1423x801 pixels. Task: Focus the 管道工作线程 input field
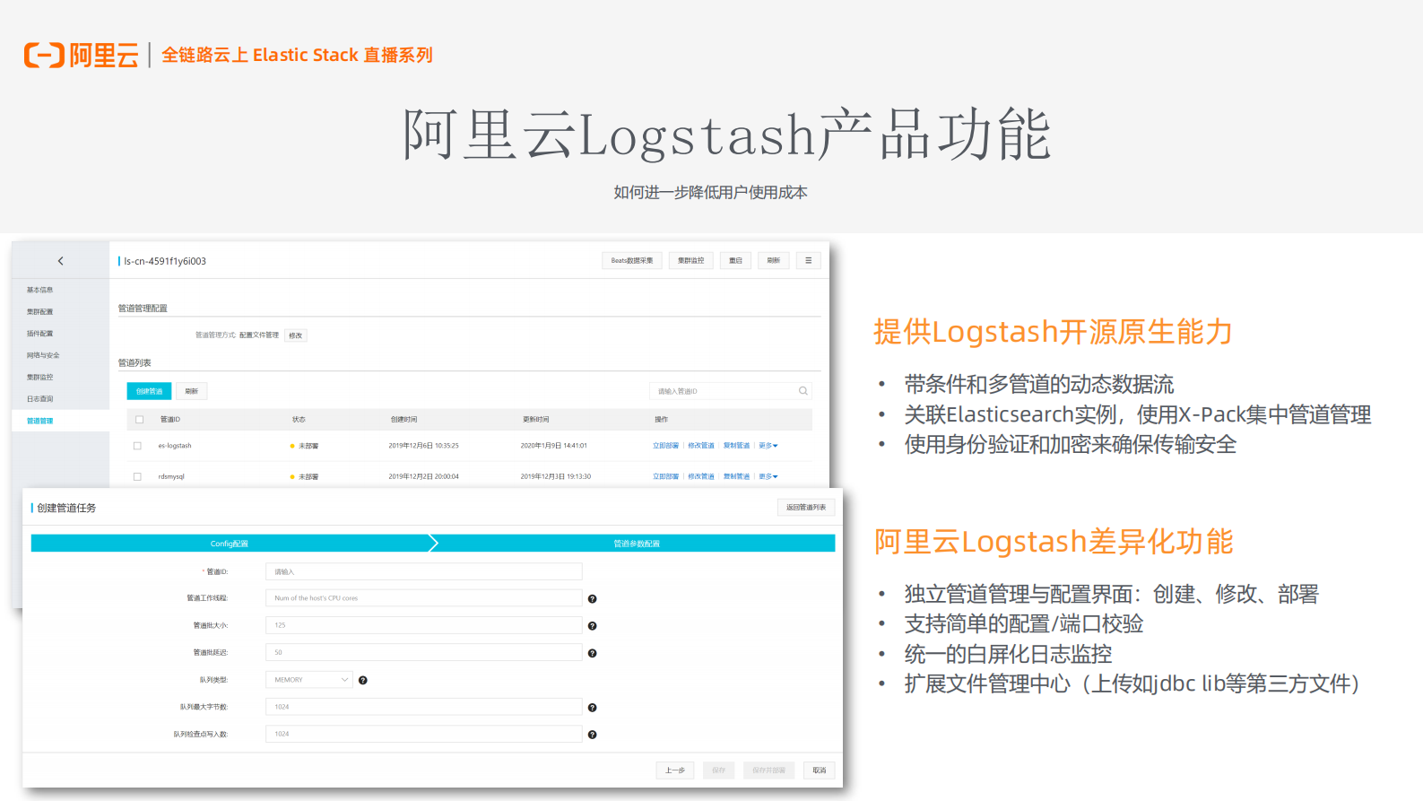tap(423, 598)
